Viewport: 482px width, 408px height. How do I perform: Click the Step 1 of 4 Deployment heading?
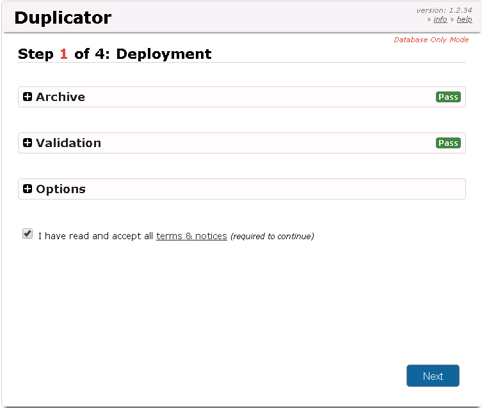point(115,54)
